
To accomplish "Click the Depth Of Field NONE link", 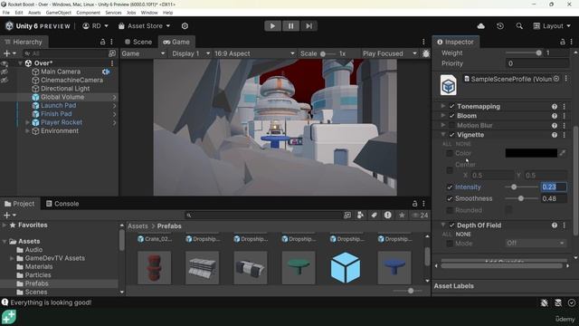I will coord(463,235).
